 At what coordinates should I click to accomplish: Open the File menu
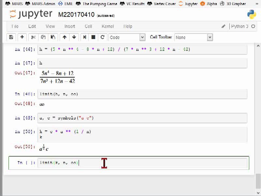[x=15, y=26]
